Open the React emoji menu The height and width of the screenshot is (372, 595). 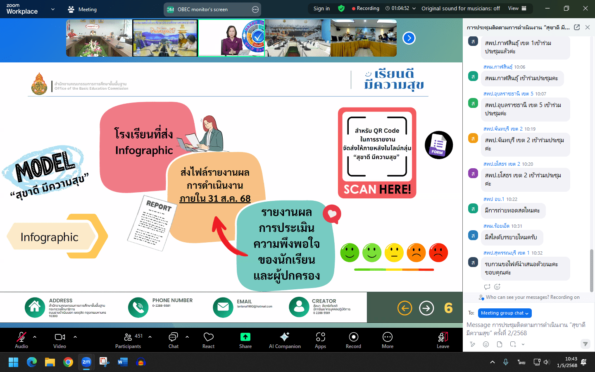209,340
